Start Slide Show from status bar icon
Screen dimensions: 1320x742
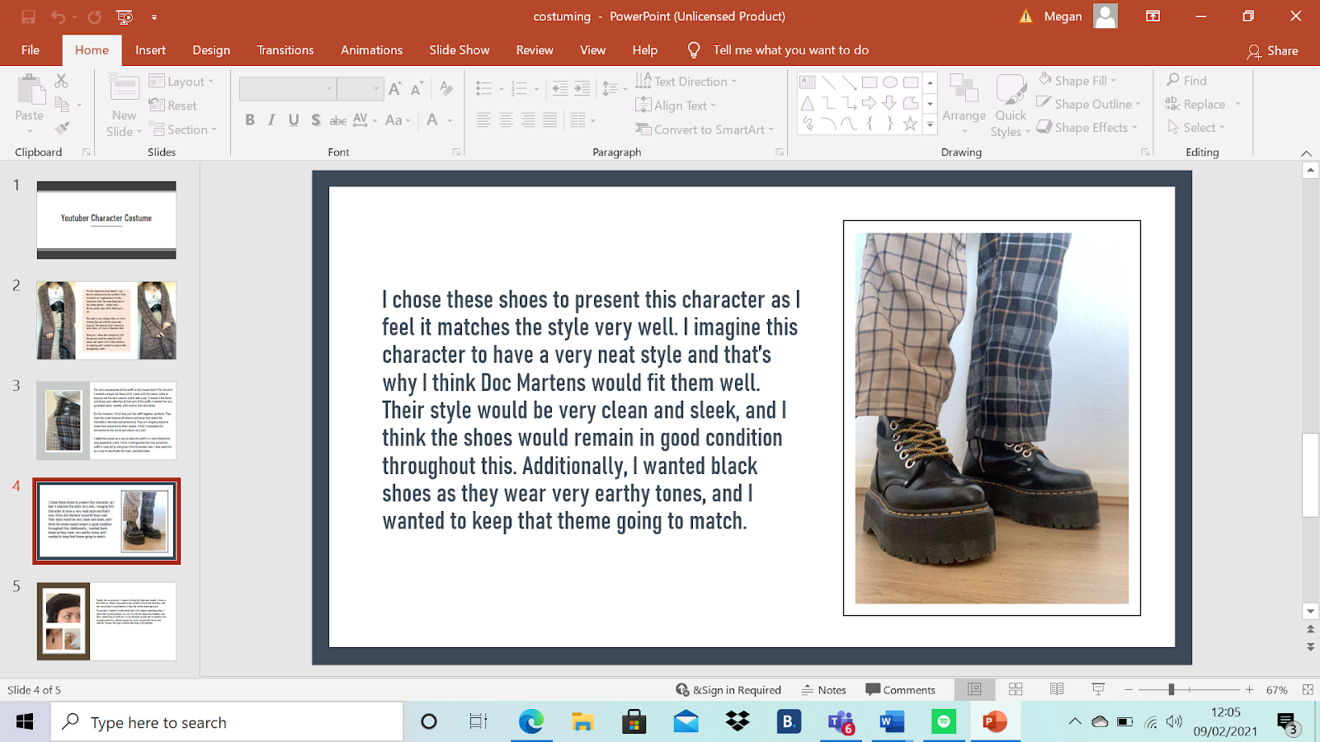coord(1098,689)
